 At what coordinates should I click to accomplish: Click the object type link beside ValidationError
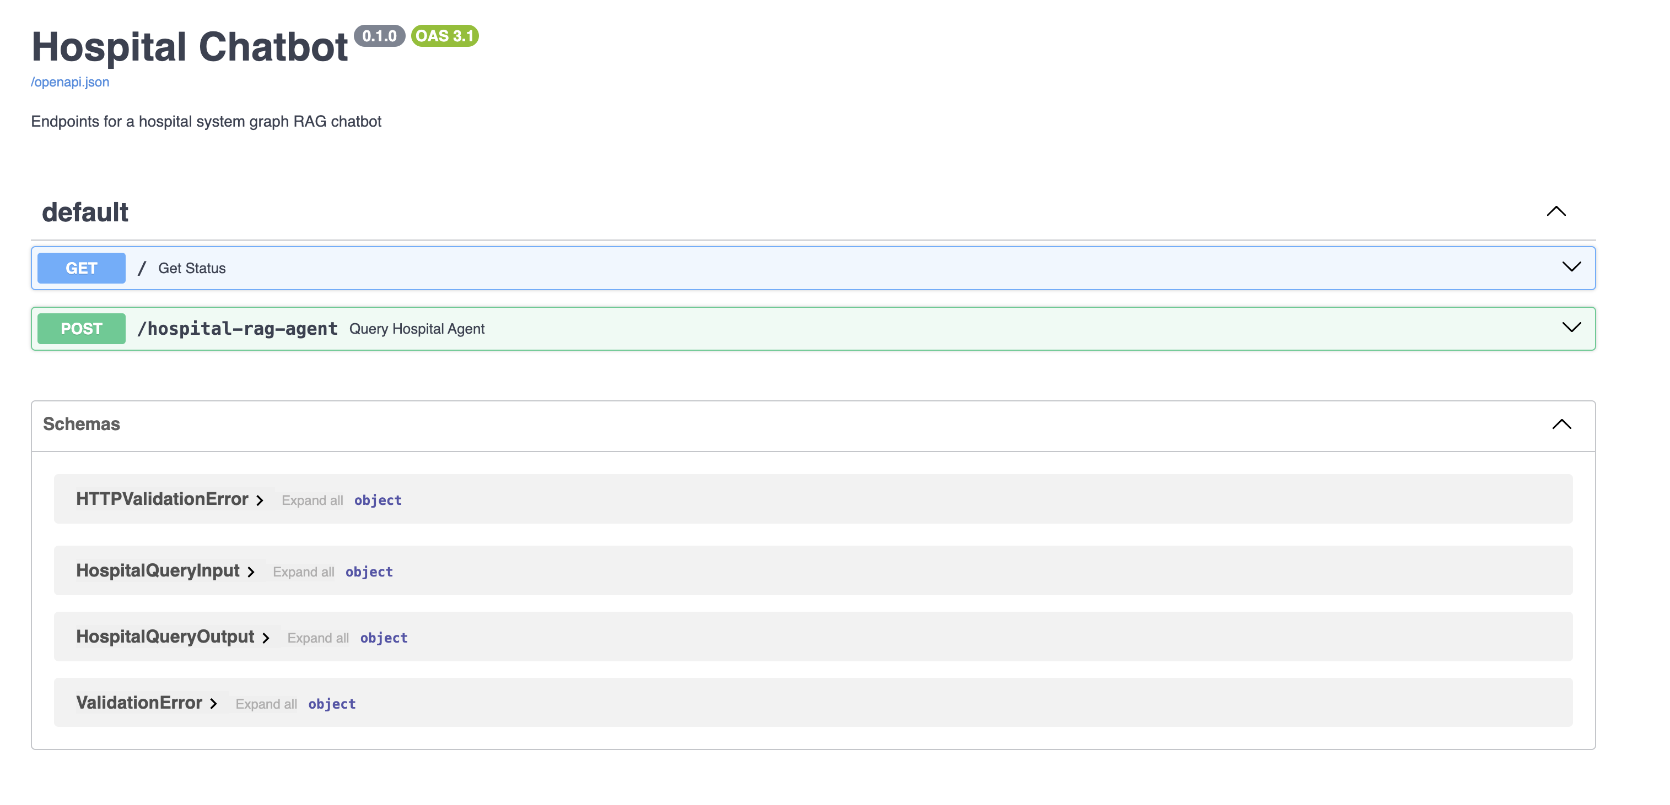[x=332, y=704]
